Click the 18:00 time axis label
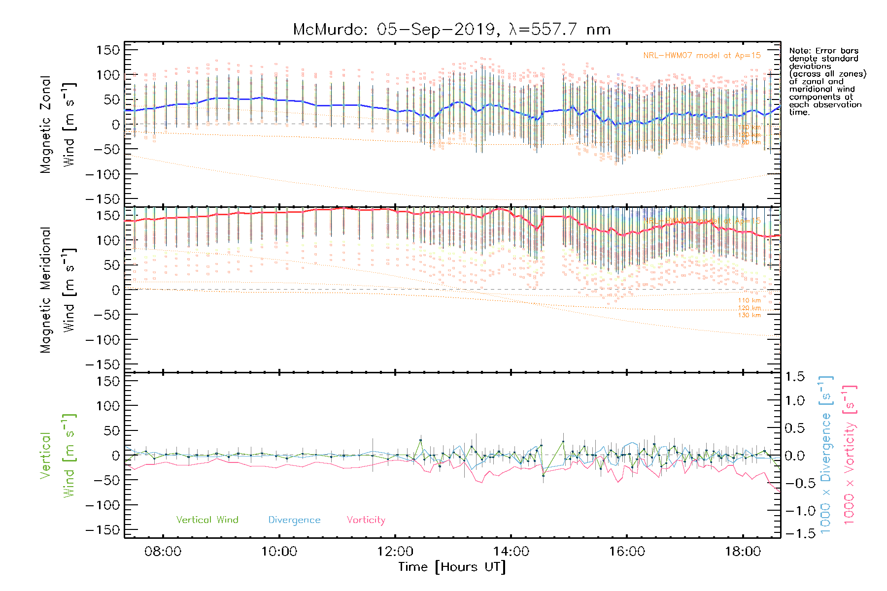 coord(743,552)
